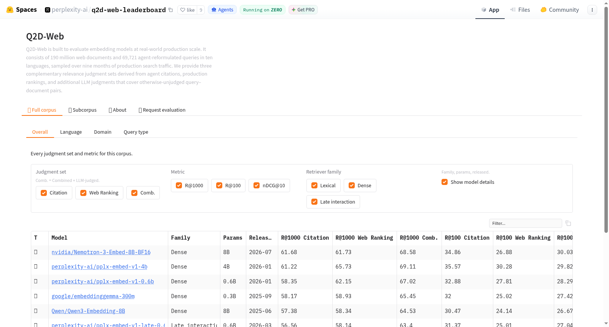Image resolution: width=609 pixels, height=327 pixels.
Task: Sort by the Family column header
Action: click(x=194, y=238)
